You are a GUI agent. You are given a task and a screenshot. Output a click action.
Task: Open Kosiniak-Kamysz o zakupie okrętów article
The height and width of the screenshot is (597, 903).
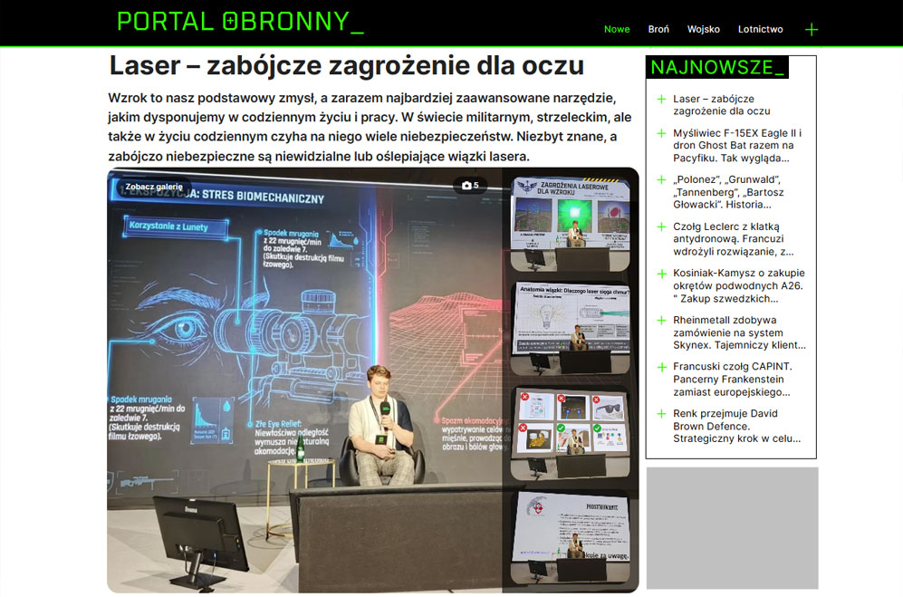[739, 286]
